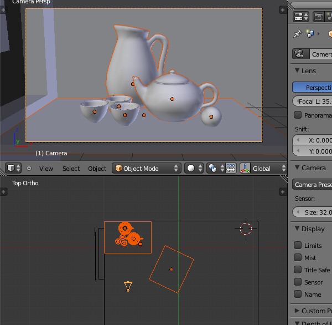
Task: Enable the Title Safe checkbox
Action: [298, 270]
